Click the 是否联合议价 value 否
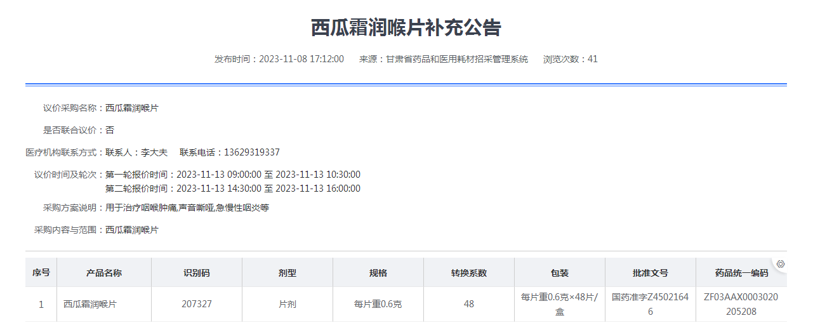813x325 pixels. [110, 130]
